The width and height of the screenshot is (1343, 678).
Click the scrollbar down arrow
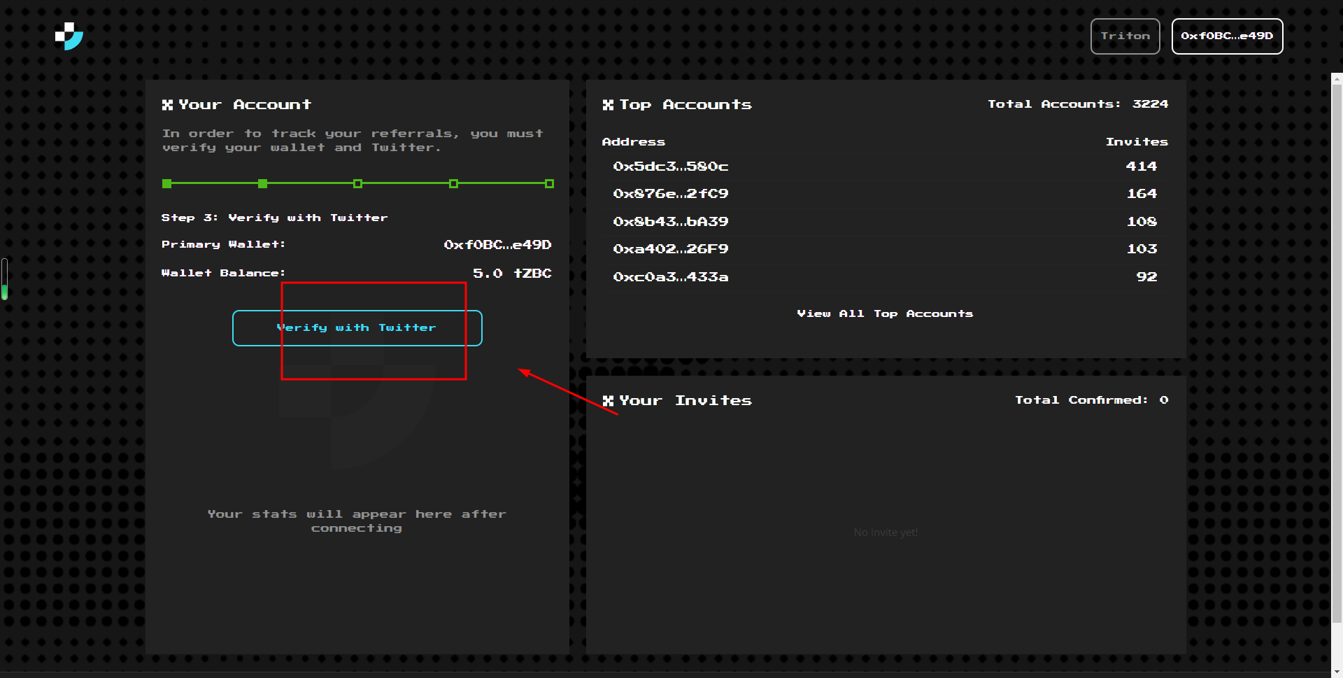[1337, 672]
